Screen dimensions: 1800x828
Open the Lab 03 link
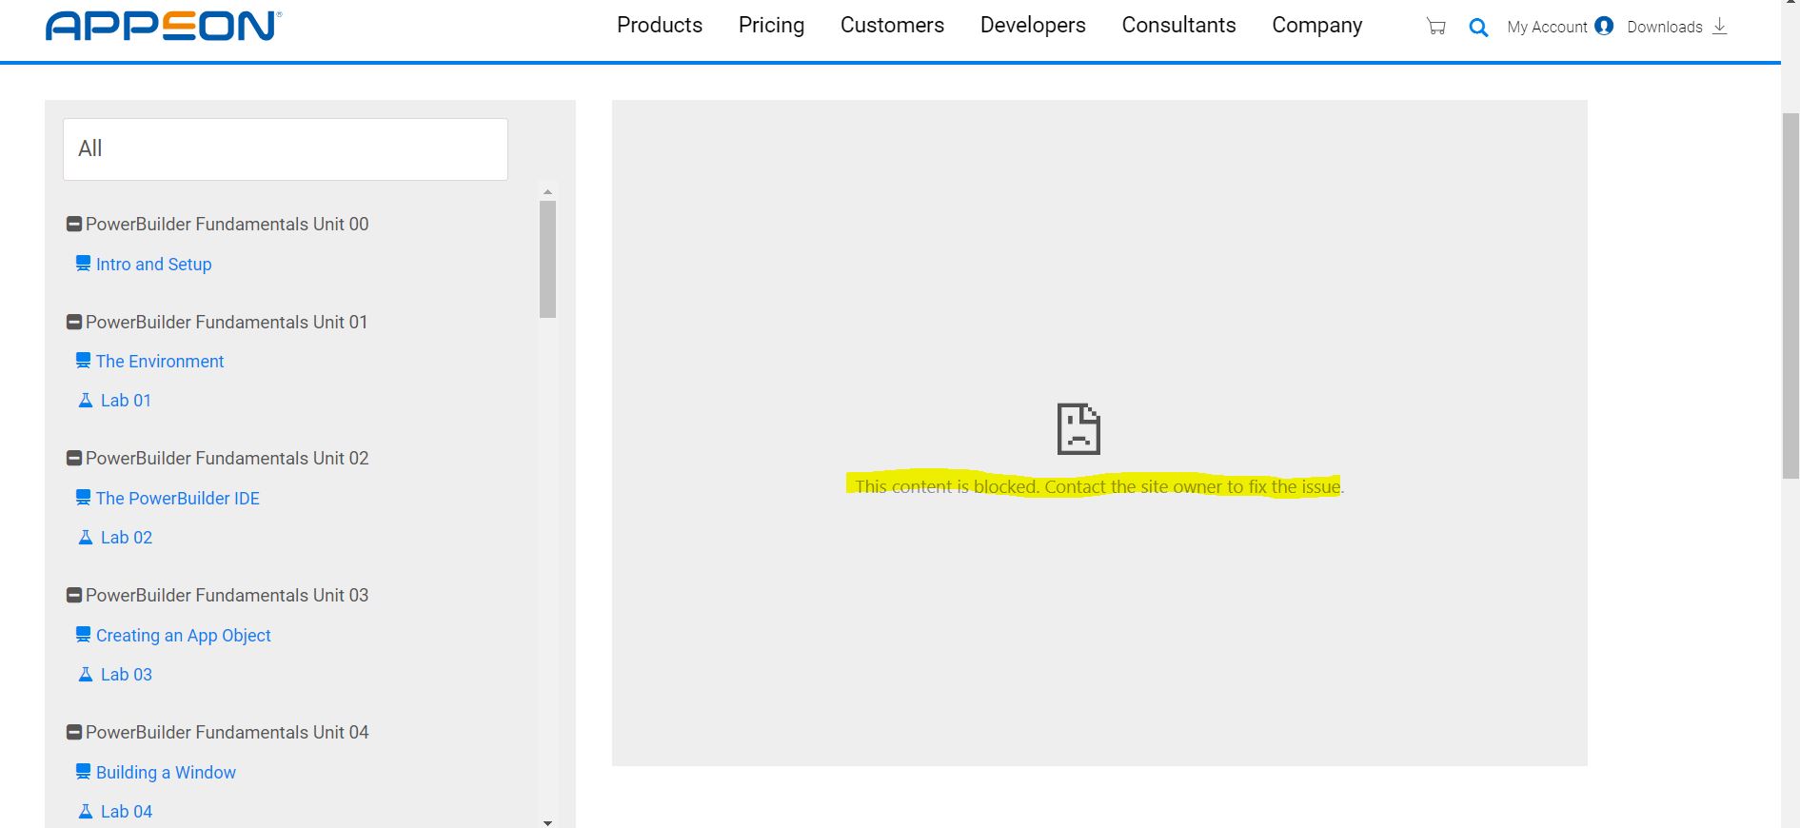[126, 675]
